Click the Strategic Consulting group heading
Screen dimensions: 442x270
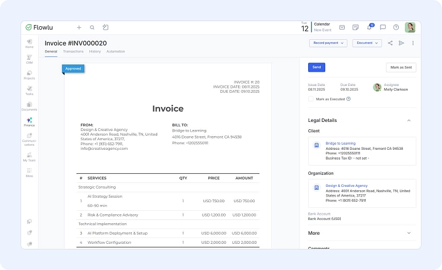tap(97, 187)
